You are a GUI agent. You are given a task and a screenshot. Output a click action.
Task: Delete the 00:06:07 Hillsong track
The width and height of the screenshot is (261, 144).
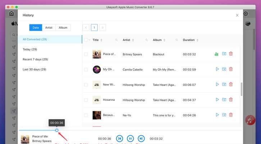click(231, 84)
